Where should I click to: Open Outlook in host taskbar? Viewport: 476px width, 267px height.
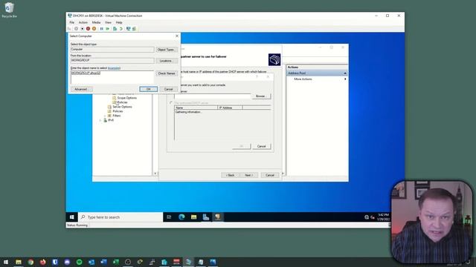(x=91, y=262)
